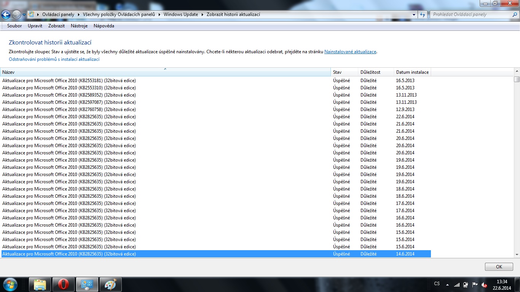The height and width of the screenshot is (292, 520).
Task: Open the Nainstalované aktualizace link
Action: pyautogui.click(x=350, y=52)
